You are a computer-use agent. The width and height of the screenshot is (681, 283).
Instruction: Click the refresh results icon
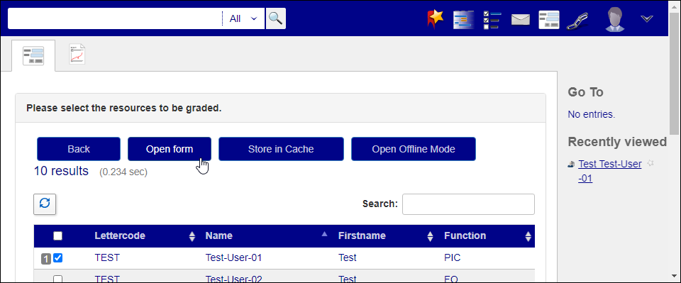pos(45,204)
